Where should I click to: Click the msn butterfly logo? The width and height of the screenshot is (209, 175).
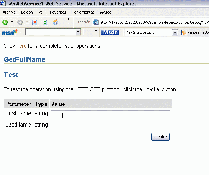(x=10, y=32)
